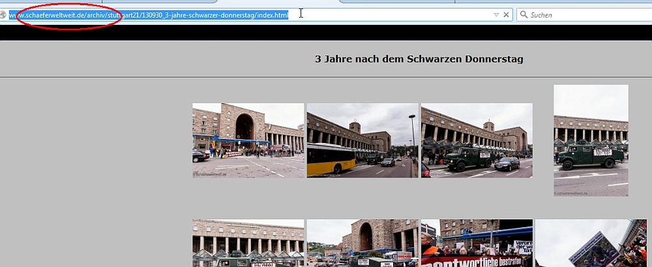Open second-row thumbnail showing the stone arch entrance
Screen dimensions: 652x267
(363, 243)
